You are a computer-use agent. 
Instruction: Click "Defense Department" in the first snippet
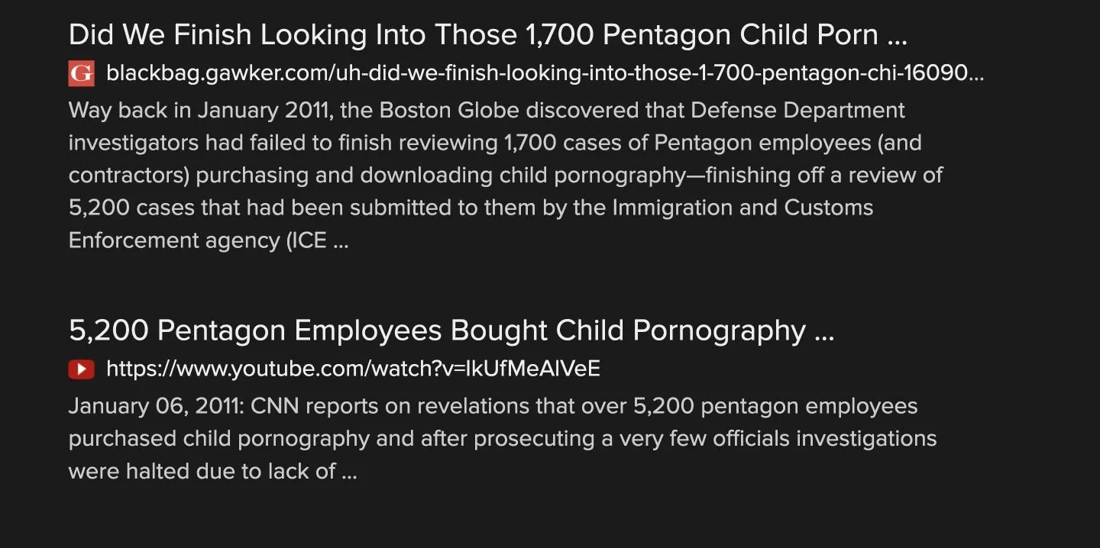click(x=797, y=111)
